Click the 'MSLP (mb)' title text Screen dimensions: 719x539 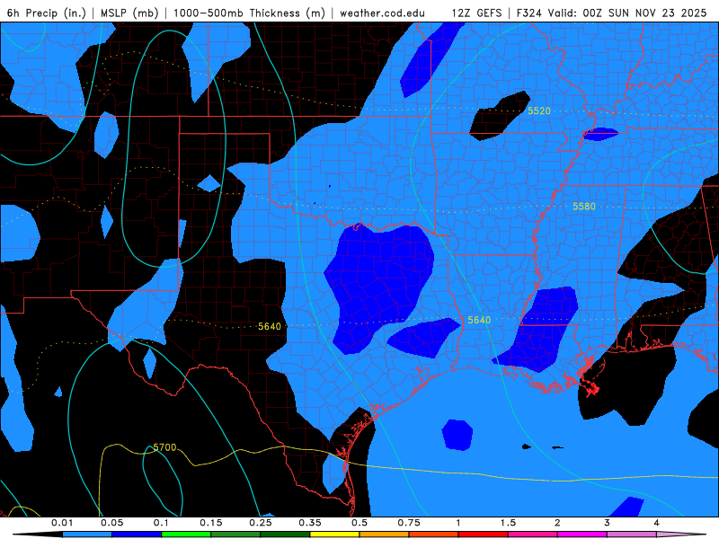[x=129, y=13]
